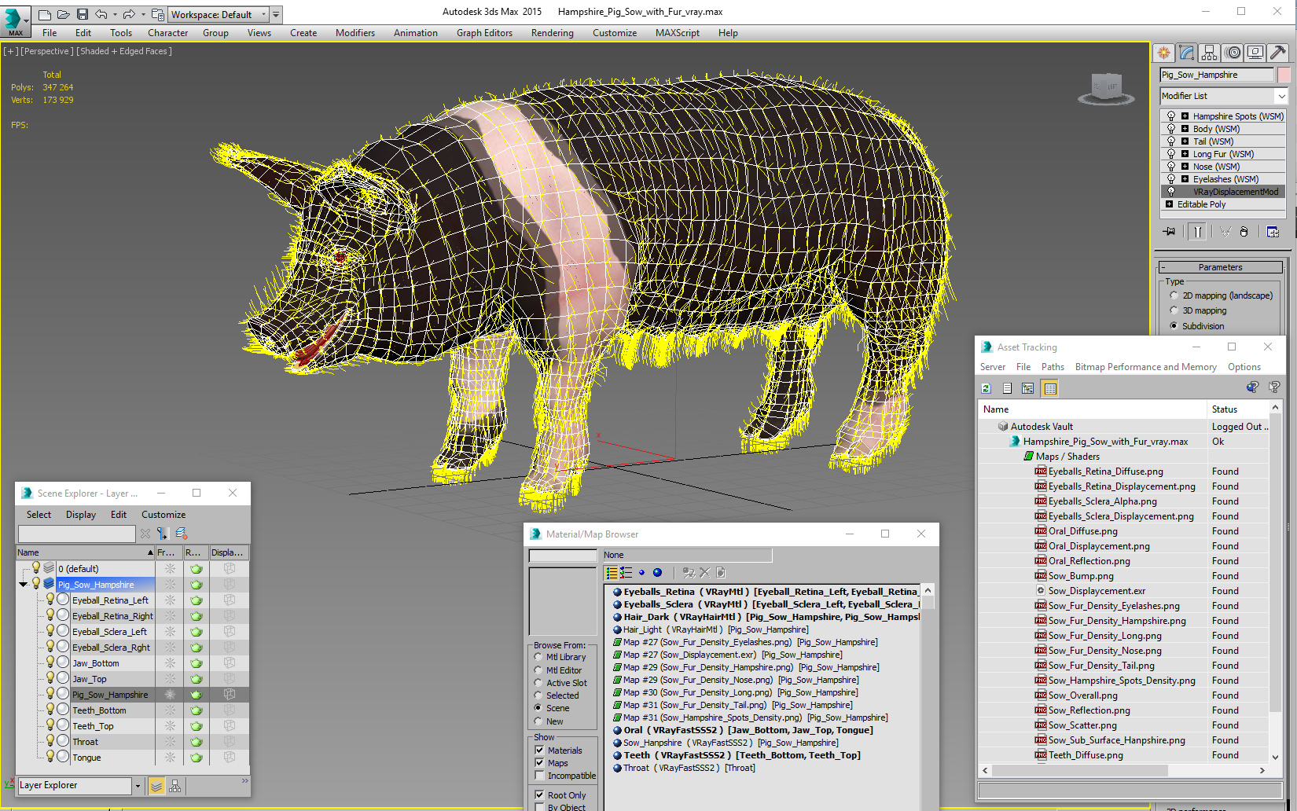This screenshot has width=1297, height=811.
Task: Toggle Show End Result icon
Action: point(1197,232)
